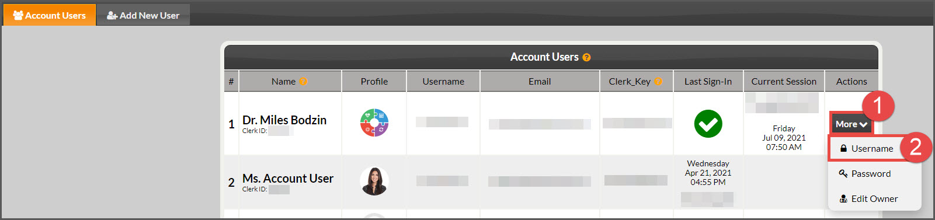Click the key icon next to Password
Viewport: 935px width, 220px height.
pos(843,174)
